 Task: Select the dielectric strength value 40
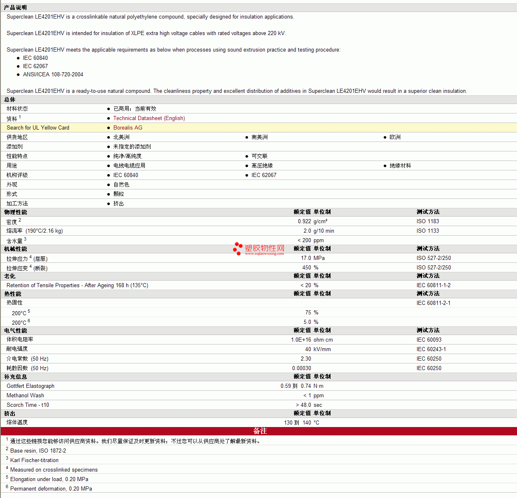tap(308, 349)
